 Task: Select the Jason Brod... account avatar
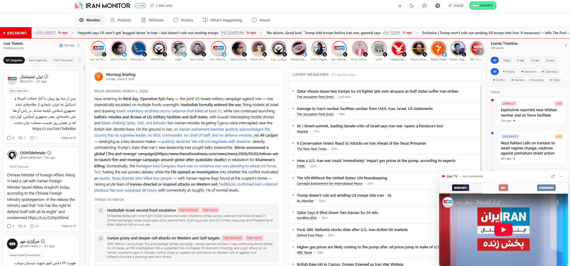(x=198, y=48)
